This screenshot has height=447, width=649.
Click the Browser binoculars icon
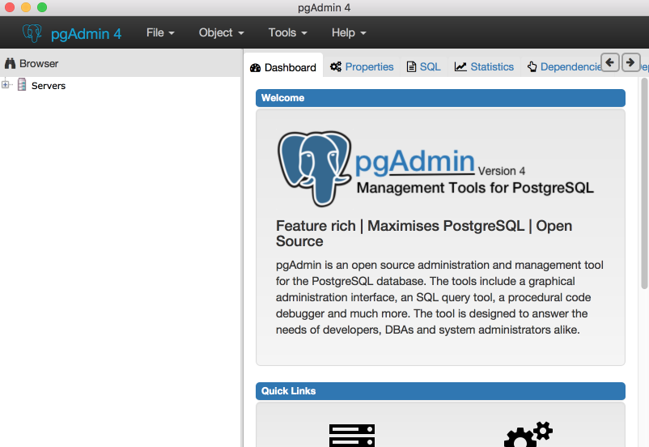(x=10, y=63)
